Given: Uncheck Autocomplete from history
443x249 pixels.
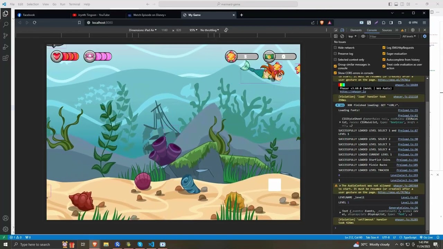Looking at the screenshot, I should [x=384, y=59].
